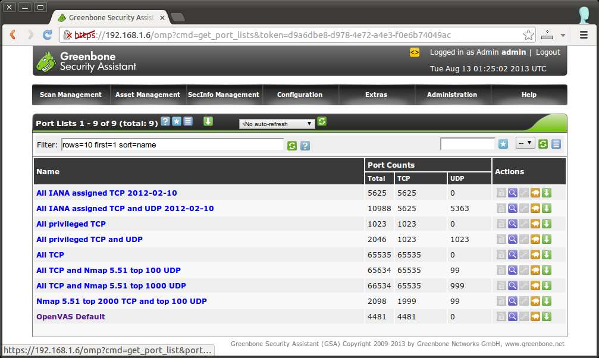Clone All IANA assigned TCP 2012-02-10 port list
Screen dimensions: 599x358
tap(535, 193)
